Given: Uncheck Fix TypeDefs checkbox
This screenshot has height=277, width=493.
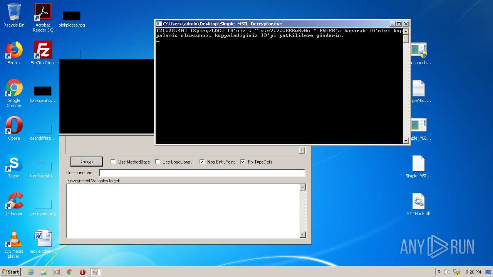Looking at the screenshot, I should coord(243,162).
